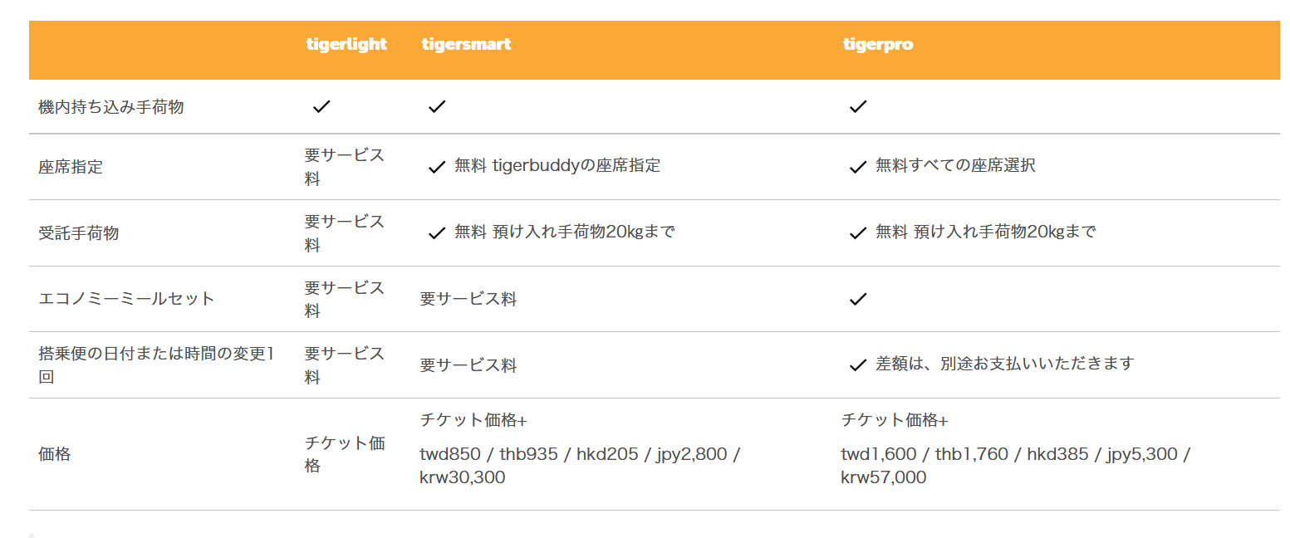Click the tigerpro checkmark for 機内持ち込み手荷物
1290x538 pixels.
[x=858, y=106]
